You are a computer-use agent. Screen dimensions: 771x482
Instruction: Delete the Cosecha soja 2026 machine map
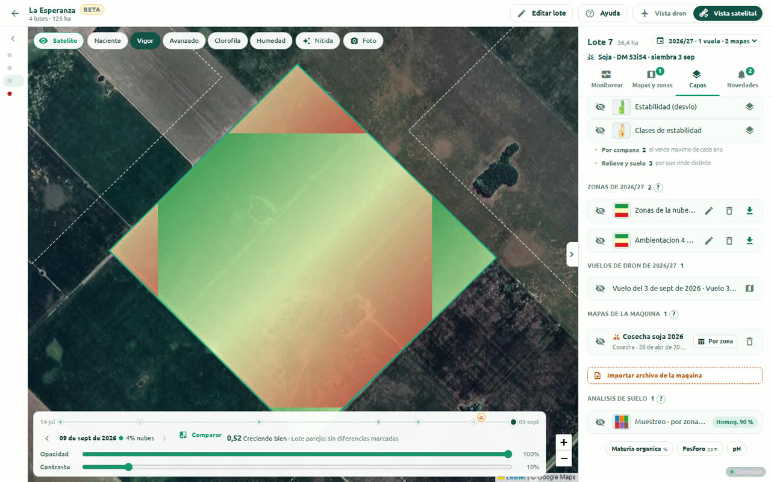pyautogui.click(x=749, y=342)
